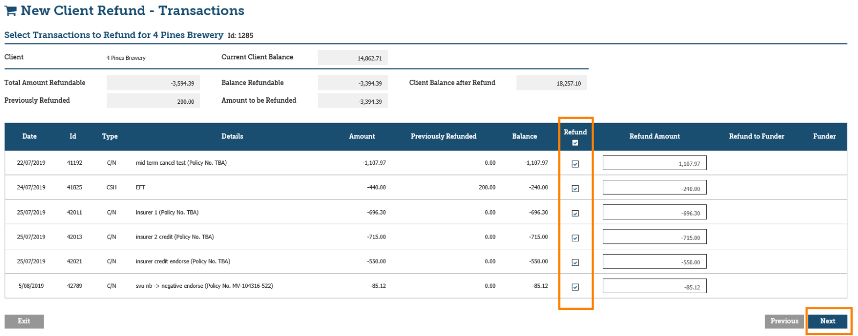858x336 pixels.
Task: Click the Balance column header
Action: [524, 136]
